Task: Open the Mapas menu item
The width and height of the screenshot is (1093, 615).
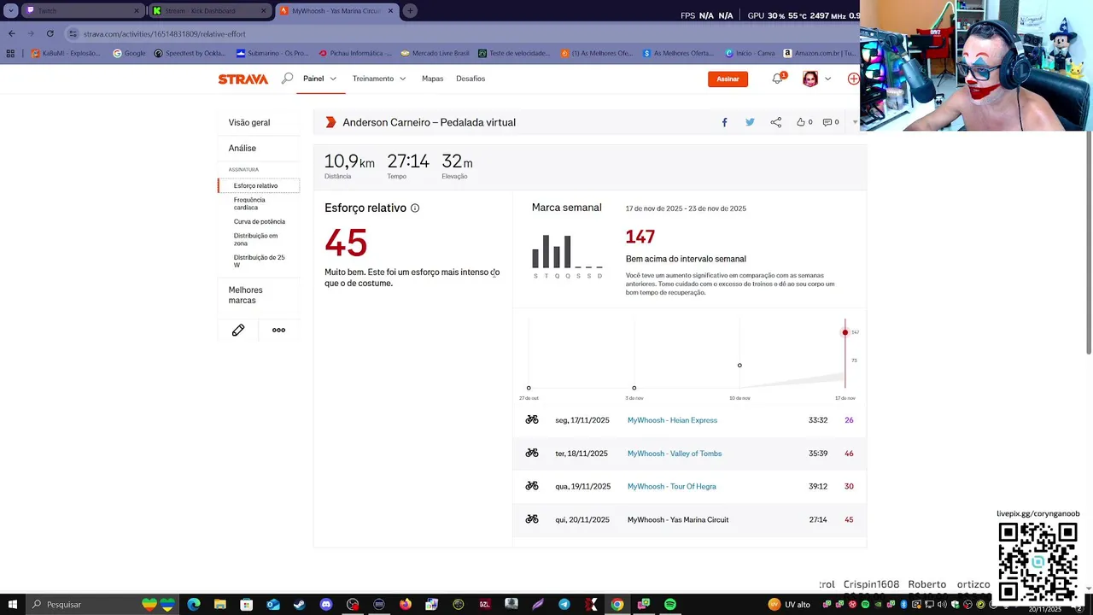Action: pos(432,79)
